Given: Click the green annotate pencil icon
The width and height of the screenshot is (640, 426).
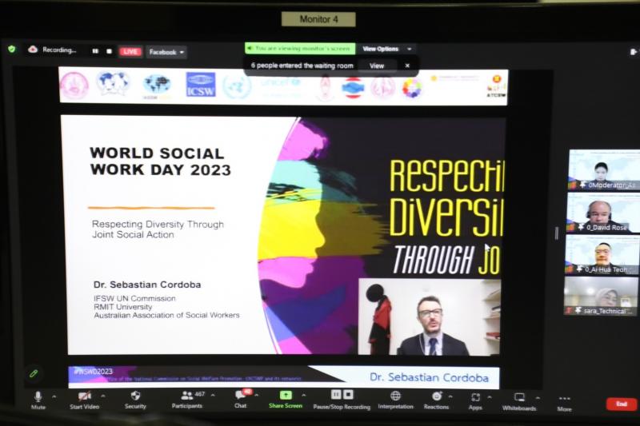Looking at the screenshot, I should pos(34,373).
